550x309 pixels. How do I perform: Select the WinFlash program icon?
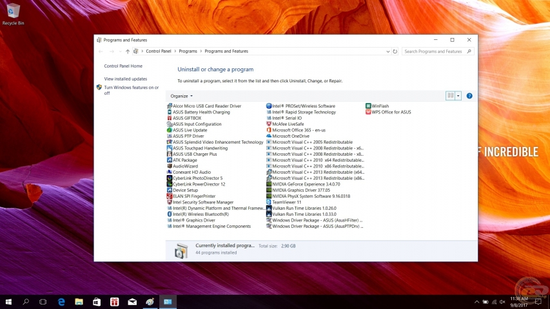click(x=368, y=106)
